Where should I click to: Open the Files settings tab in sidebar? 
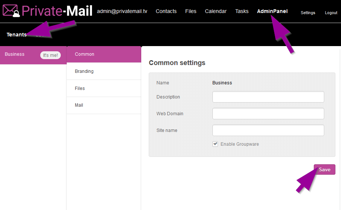click(80, 88)
